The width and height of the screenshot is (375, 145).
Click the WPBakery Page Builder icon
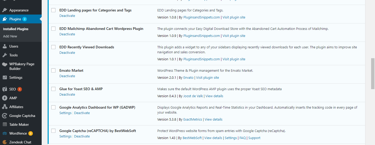4,64
